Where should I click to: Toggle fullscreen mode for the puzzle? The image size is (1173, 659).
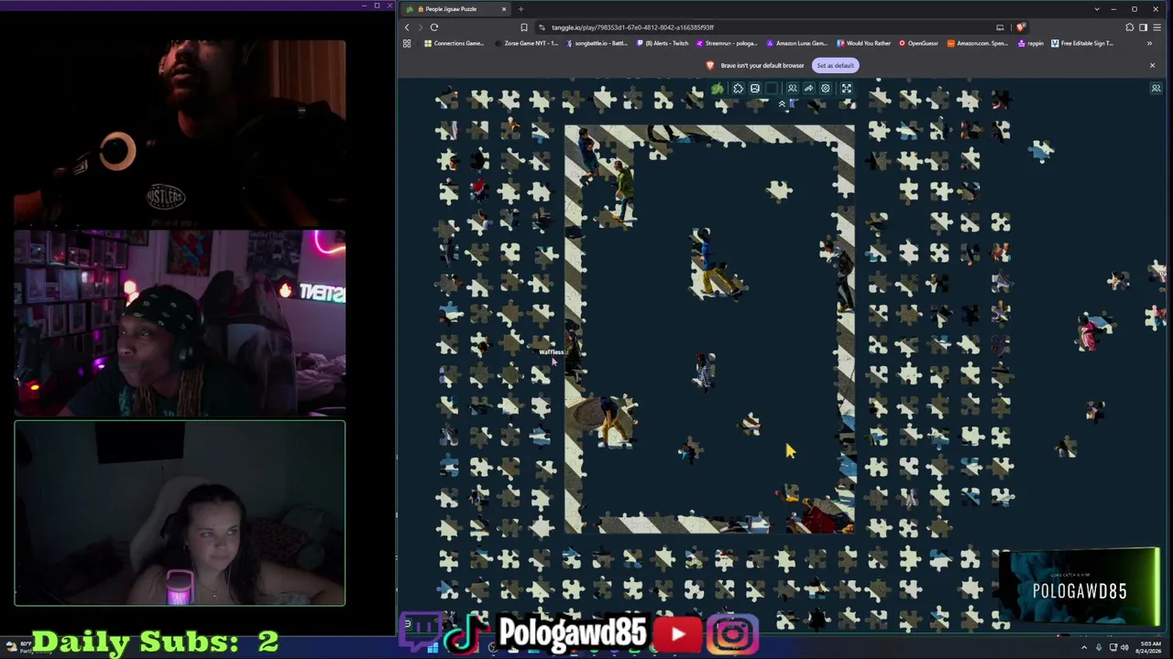pyautogui.click(x=847, y=89)
